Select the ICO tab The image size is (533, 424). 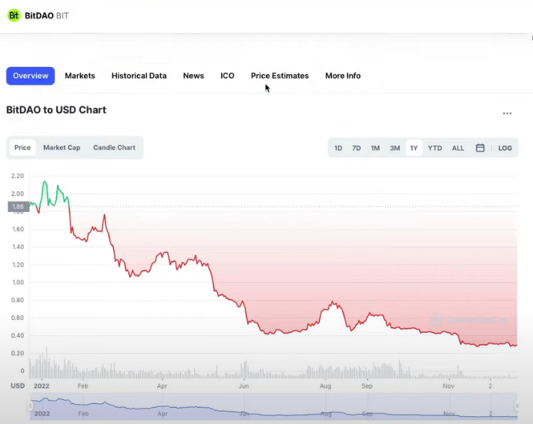coord(227,76)
